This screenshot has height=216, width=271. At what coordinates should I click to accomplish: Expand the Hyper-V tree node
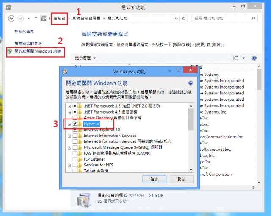click(x=69, y=124)
